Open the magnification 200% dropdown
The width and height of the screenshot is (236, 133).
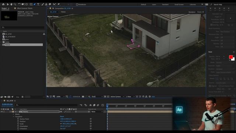click(x=60, y=96)
